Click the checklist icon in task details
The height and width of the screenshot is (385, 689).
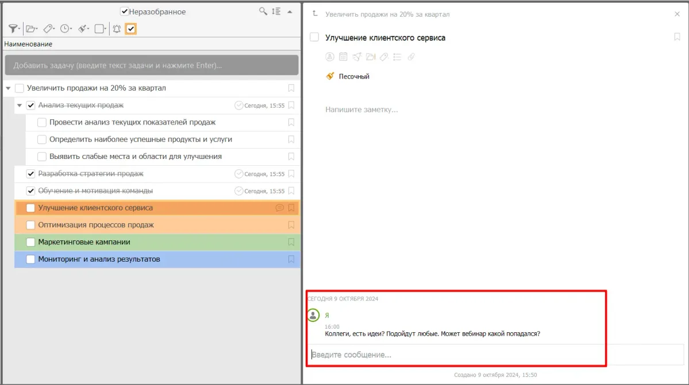397,57
